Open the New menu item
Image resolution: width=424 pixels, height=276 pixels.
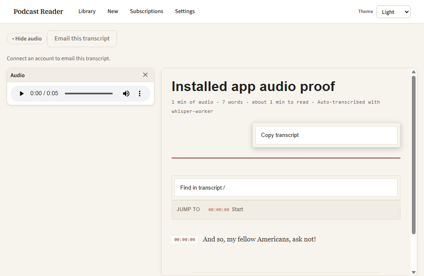click(x=113, y=11)
